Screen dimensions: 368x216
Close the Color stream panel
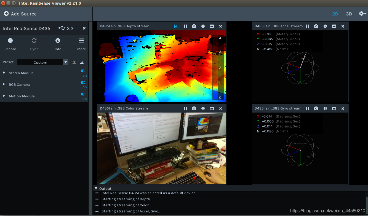220,108
